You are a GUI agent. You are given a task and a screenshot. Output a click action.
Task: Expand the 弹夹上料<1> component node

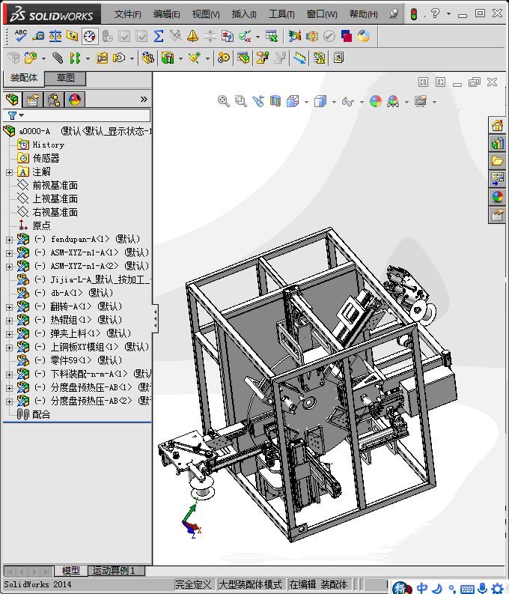click(10, 334)
